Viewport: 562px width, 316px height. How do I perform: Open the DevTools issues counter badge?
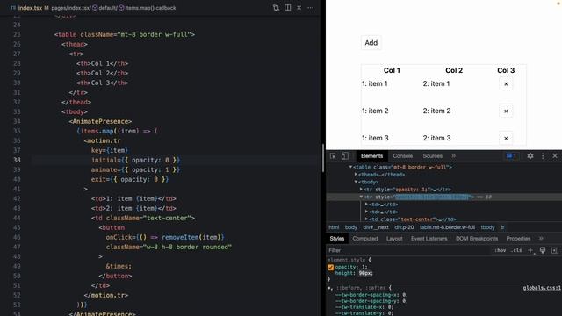[511, 156]
